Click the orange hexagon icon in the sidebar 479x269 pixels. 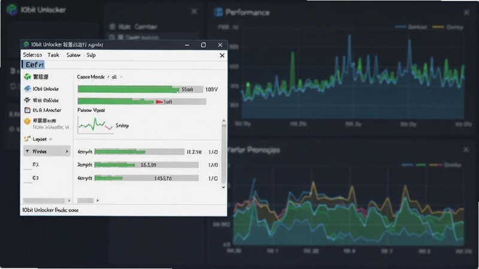click(x=27, y=121)
